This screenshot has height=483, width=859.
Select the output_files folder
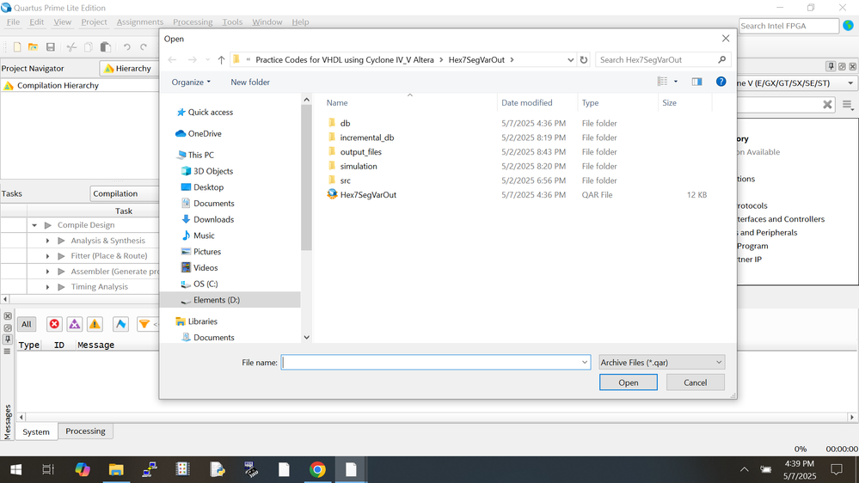360,152
